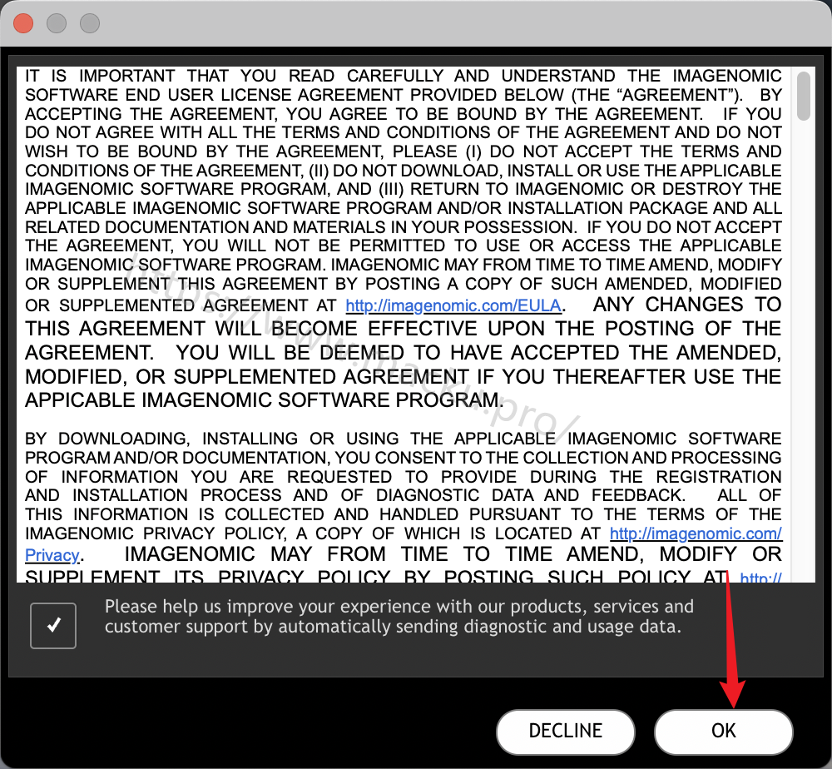
Task: Open the imagenomic.com/EULA link
Action: 453,306
